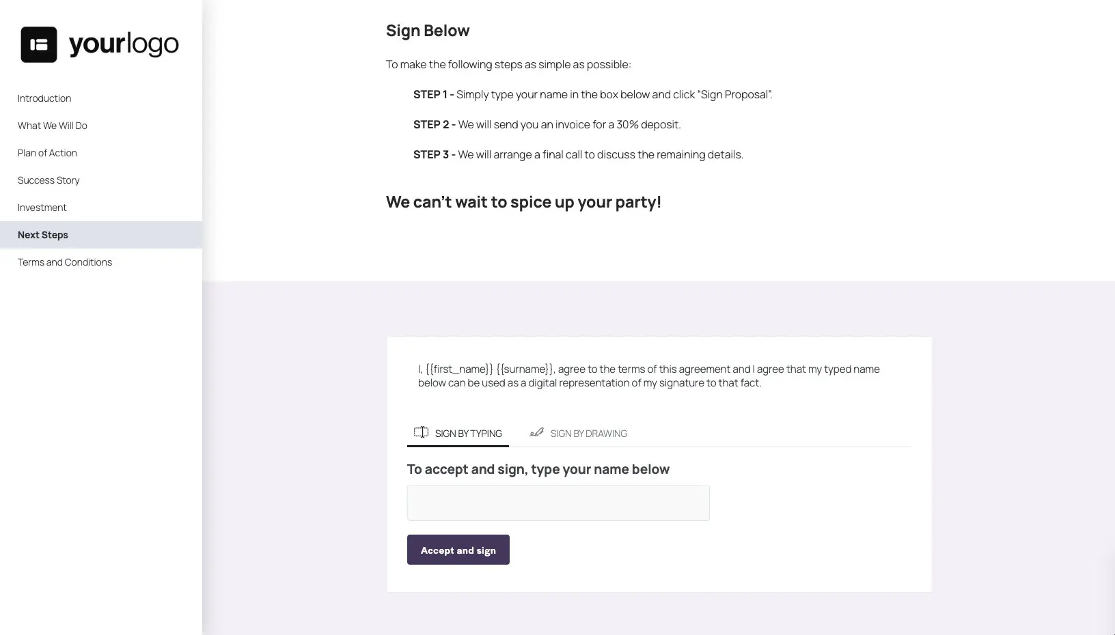Click the yourlogo text in the sidebar

(123, 44)
